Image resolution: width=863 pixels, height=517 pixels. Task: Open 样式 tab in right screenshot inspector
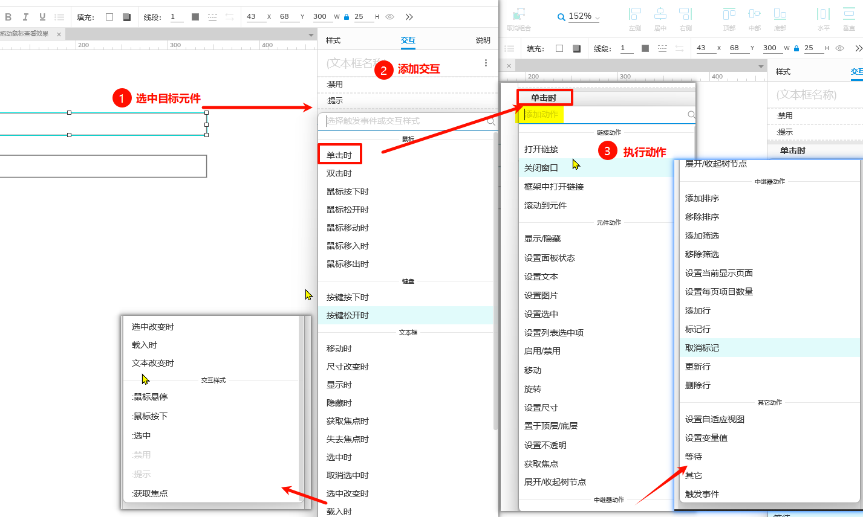pos(783,72)
